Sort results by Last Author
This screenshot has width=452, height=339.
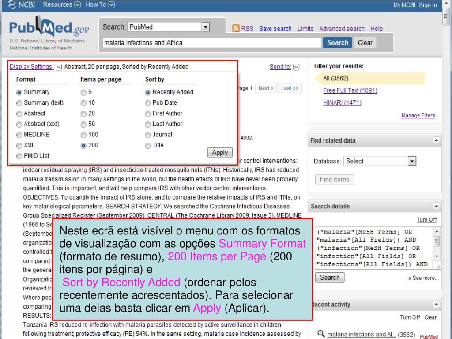pos(147,124)
